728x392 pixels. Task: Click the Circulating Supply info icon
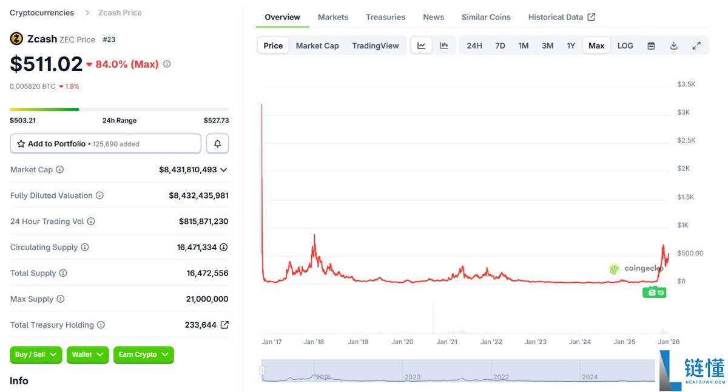pos(85,247)
